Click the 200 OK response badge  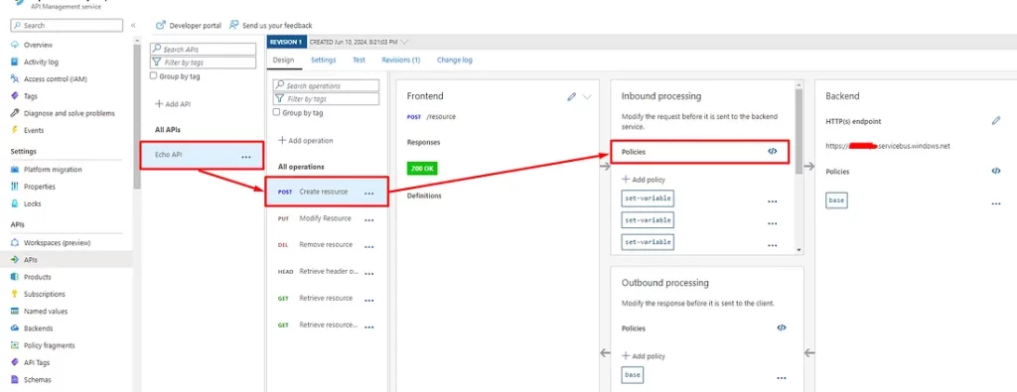tap(423, 169)
